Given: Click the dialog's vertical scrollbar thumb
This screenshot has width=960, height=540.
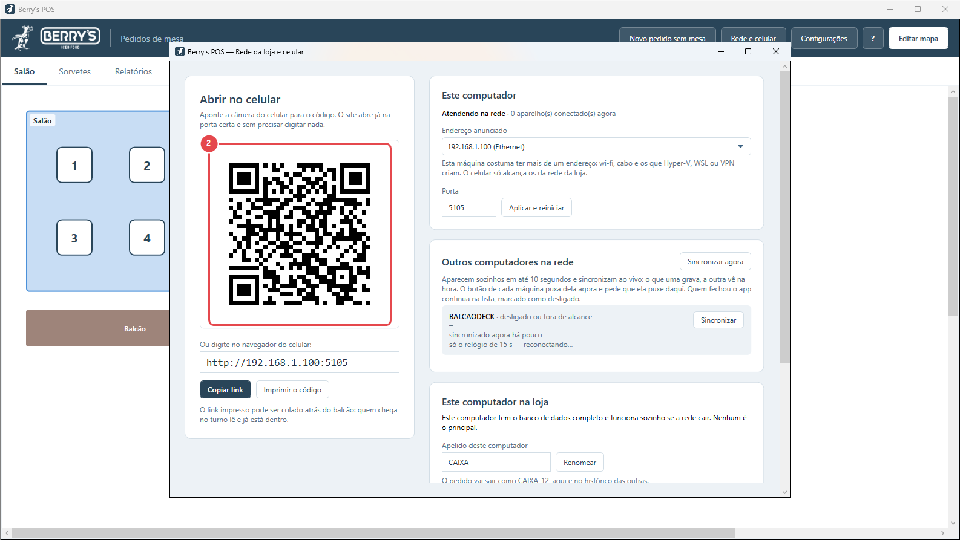Looking at the screenshot, I should (784, 218).
